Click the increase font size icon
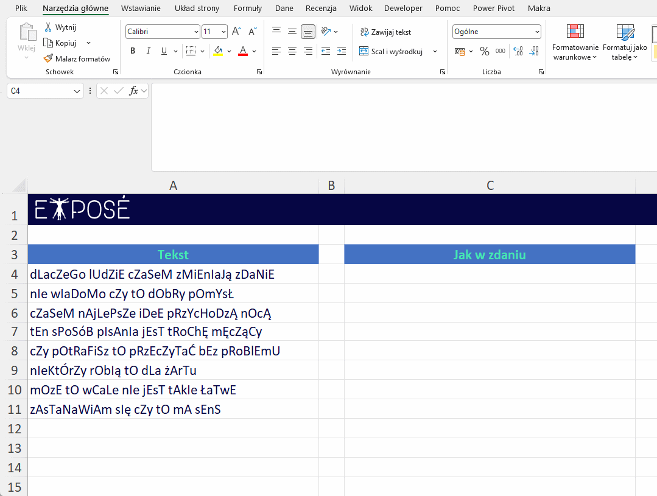The height and width of the screenshot is (496, 657). pyautogui.click(x=237, y=32)
